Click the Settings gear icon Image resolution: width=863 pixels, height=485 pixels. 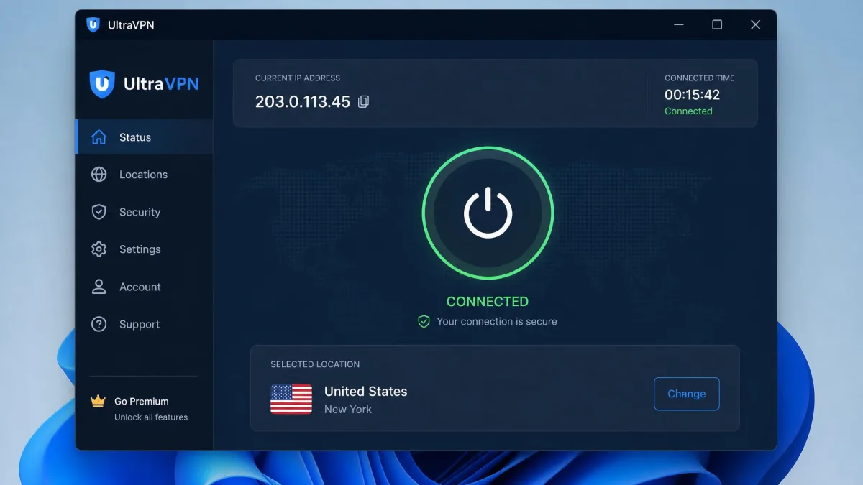(99, 249)
